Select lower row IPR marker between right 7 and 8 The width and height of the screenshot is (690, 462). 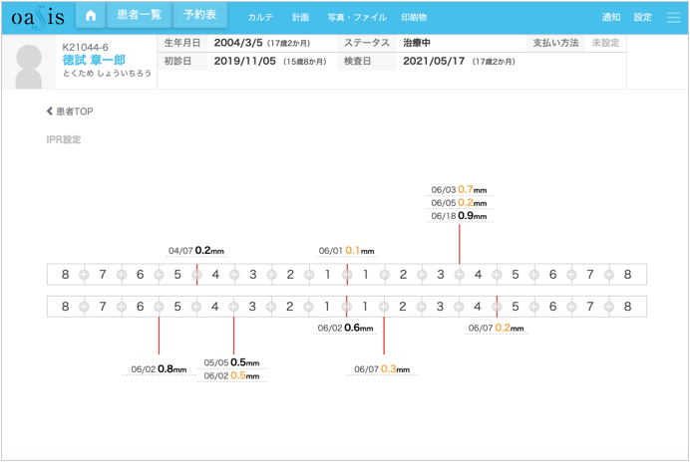608,307
